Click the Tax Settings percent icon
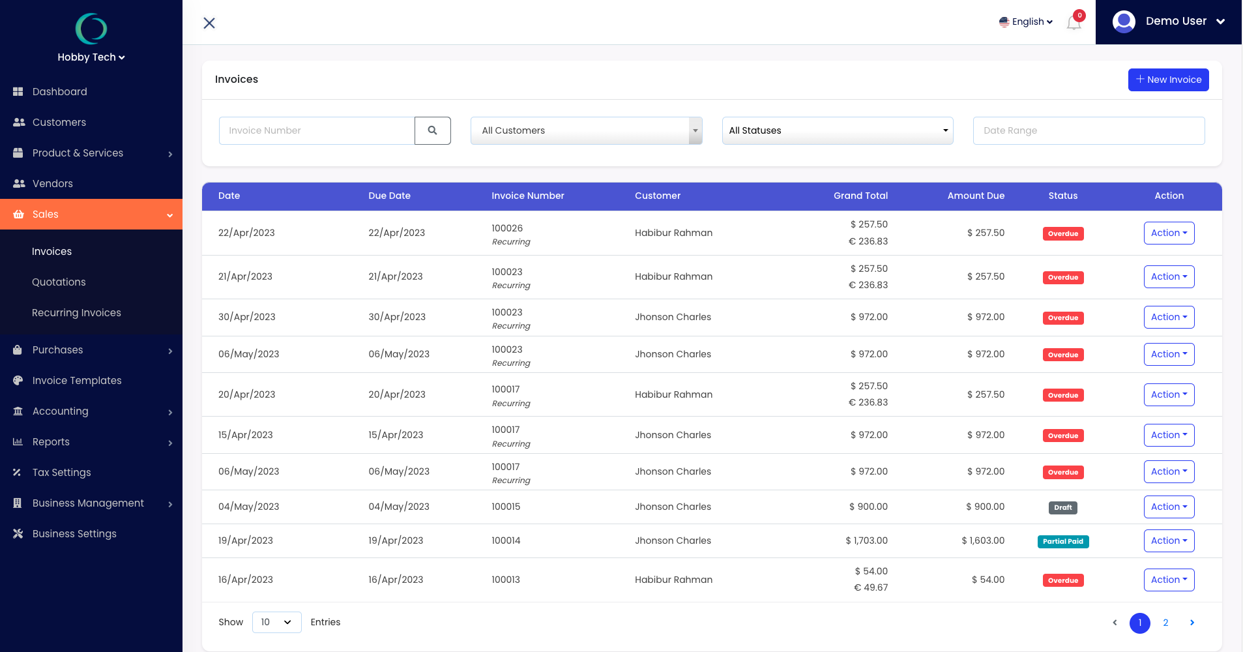 [18, 472]
